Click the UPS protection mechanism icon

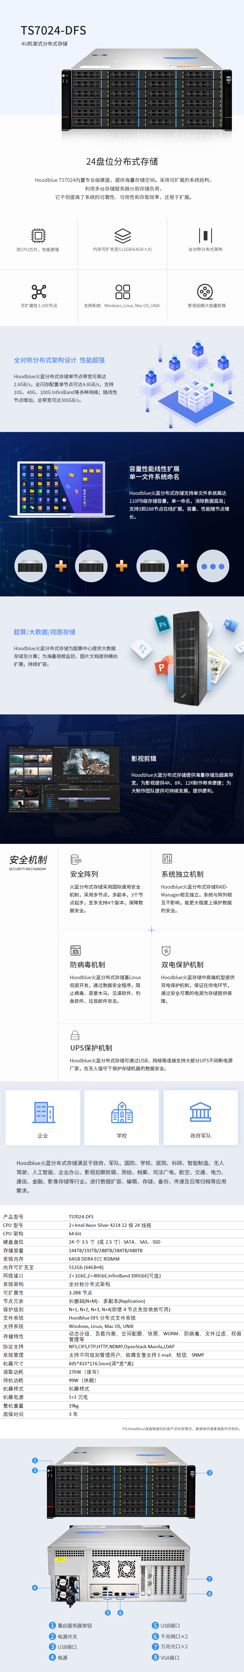coord(75,1035)
